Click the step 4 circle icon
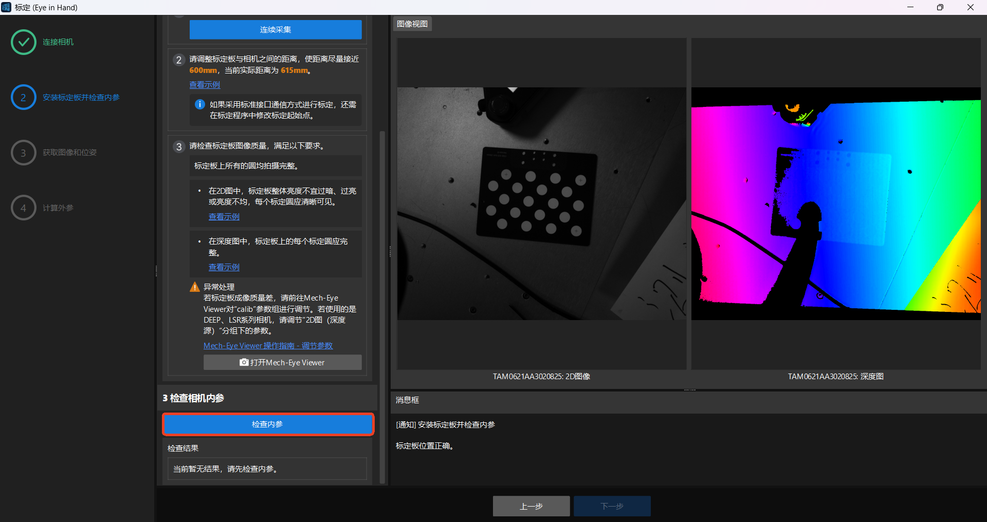Viewport: 987px width, 522px height. [23, 208]
